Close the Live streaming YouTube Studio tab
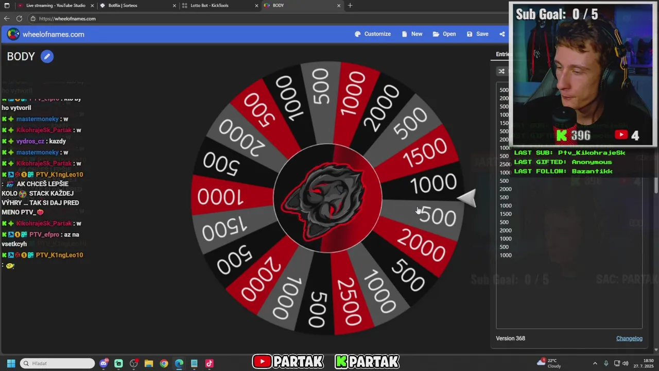This screenshot has height=371, width=659. point(92,6)
